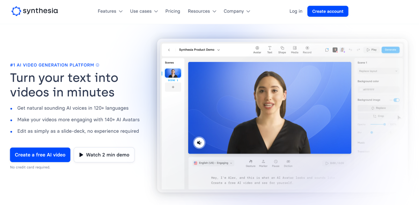Add a Pause using the clock icon
The image size is (419, 205).
coord(276,163)
